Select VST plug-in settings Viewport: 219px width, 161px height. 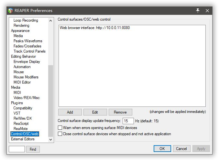point(17,113)
